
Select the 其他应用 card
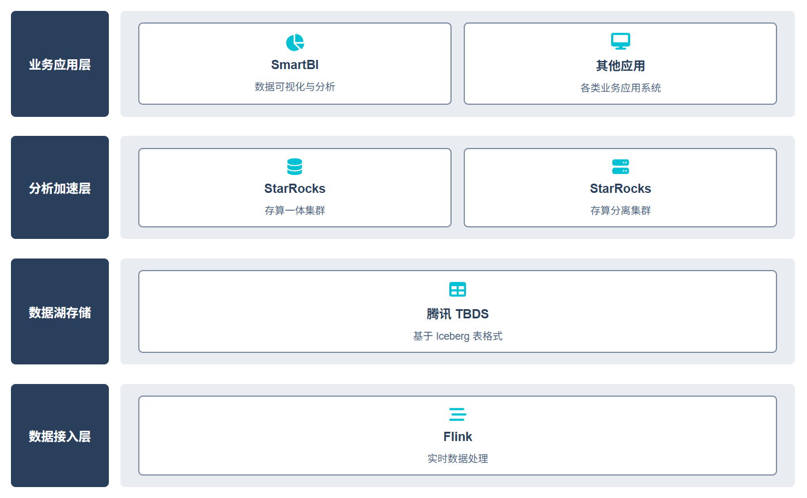(x=620, y=63)
